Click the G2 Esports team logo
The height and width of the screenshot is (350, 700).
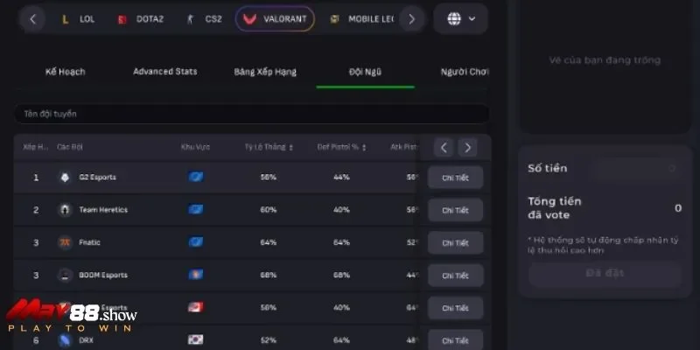[65, 177]
